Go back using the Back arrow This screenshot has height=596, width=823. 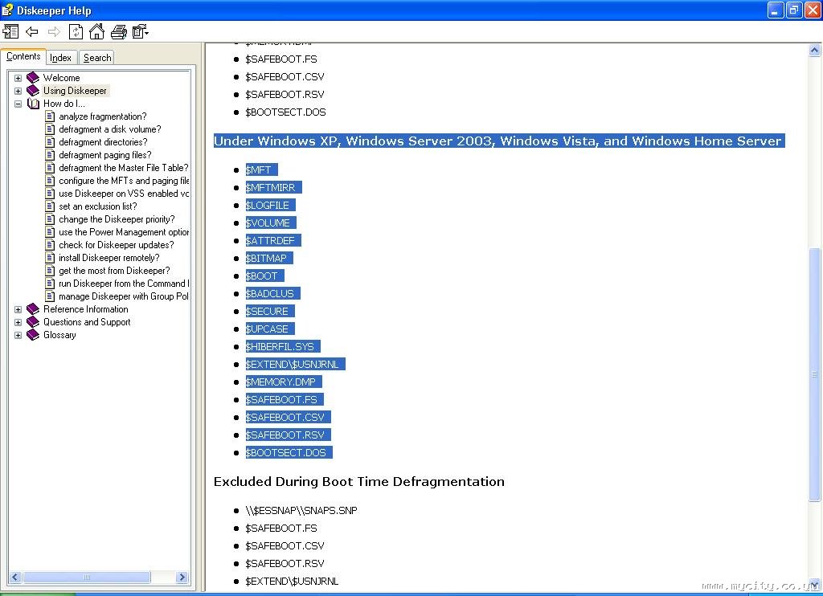pos(32,32)
